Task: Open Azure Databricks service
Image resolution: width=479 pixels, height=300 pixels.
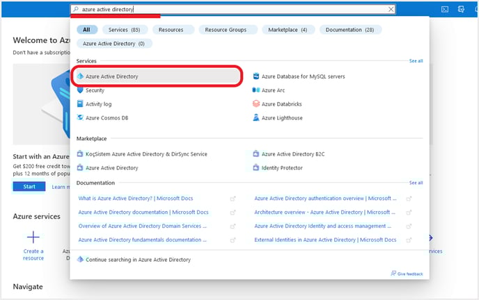Action: (x=281, y=104)
